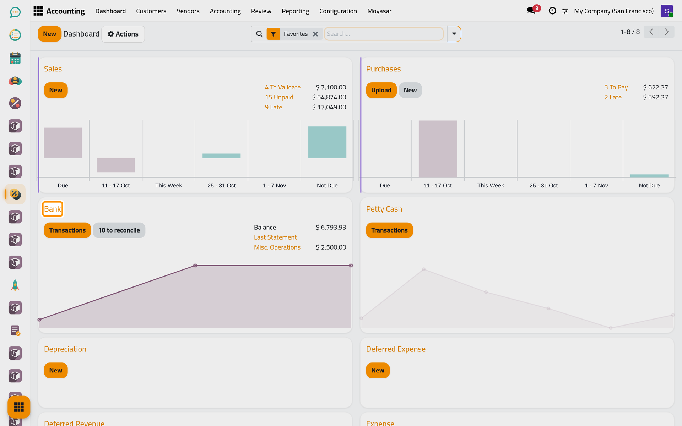Expand the Accounting menu in the top bar
The height and width of the screenshot is (426, 682).
tap(225, 11)
